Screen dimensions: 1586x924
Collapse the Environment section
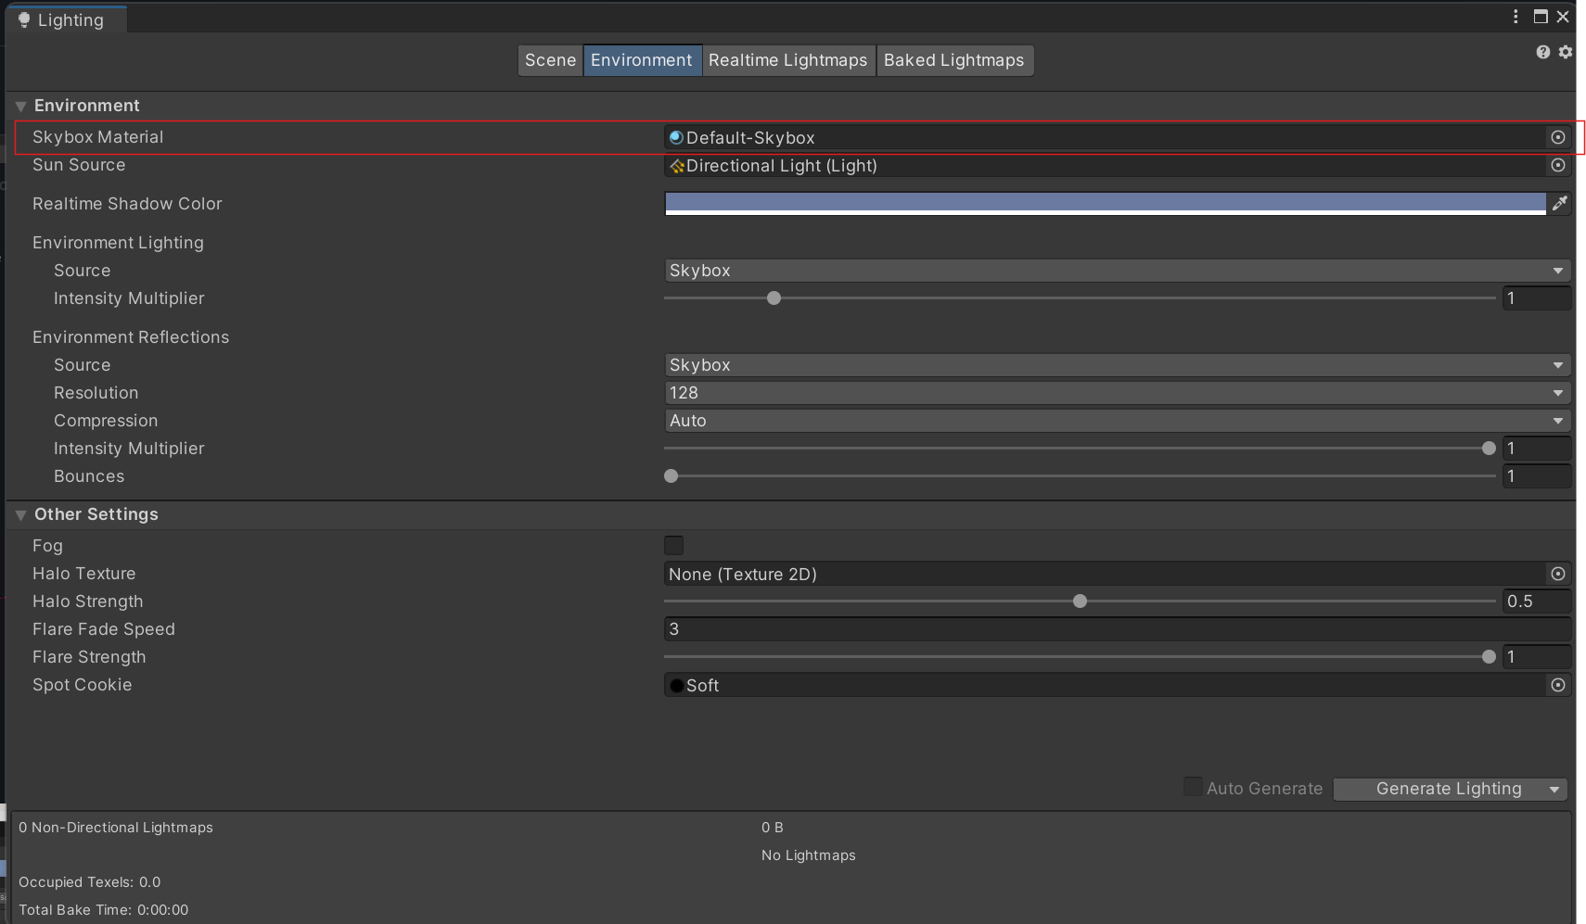click(x=21, y=106)
